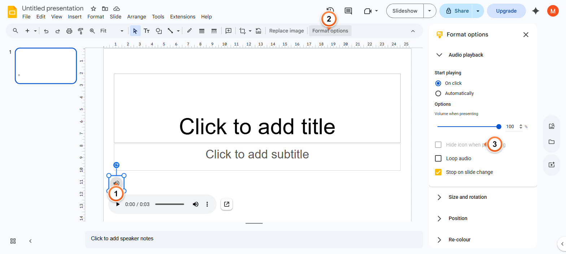Open the Arrange menu
The image size is (566, 254).
click(136, 17)
